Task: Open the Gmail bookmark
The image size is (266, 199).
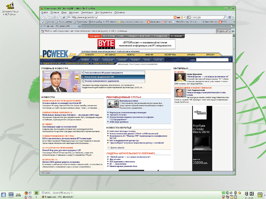Action: tap(166, 22)
